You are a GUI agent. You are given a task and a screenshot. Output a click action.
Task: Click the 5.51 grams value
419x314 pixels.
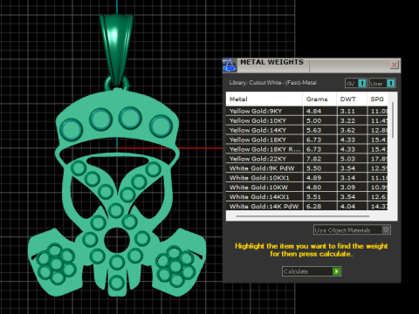[x=313, y=197]
